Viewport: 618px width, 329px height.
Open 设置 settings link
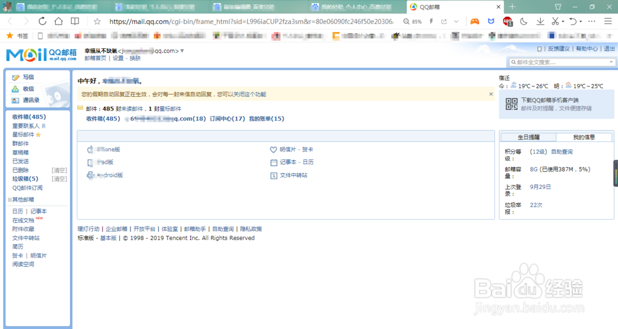(118, 58)
